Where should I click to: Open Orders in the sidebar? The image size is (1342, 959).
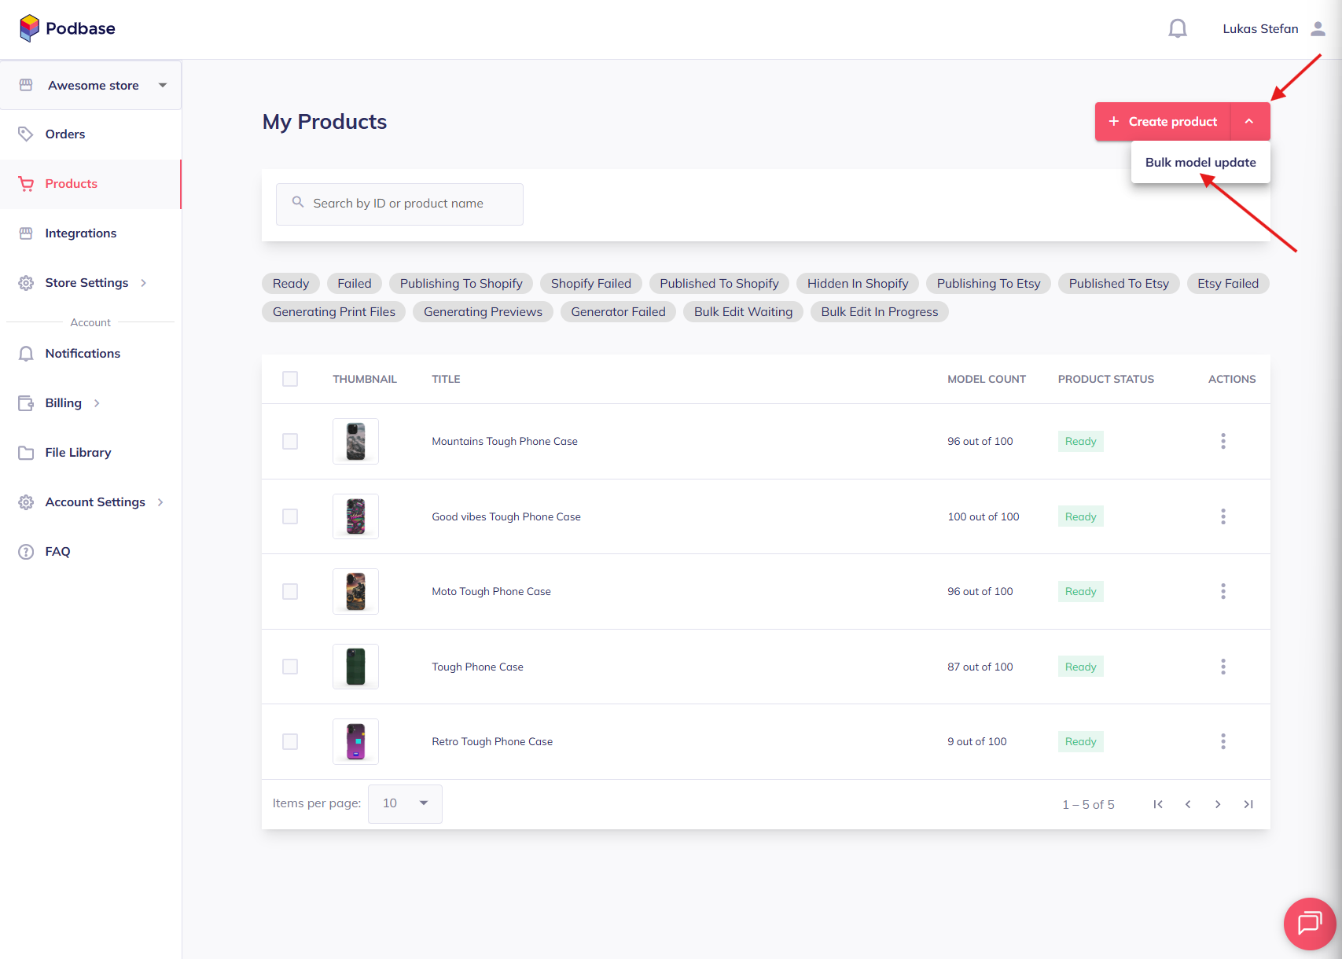[65, 134]
